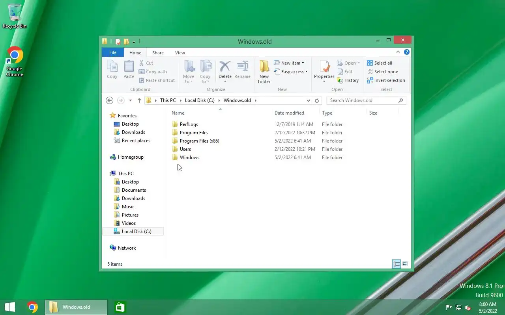
Task: Click This PC in the address bar
Action: (168, 100)
